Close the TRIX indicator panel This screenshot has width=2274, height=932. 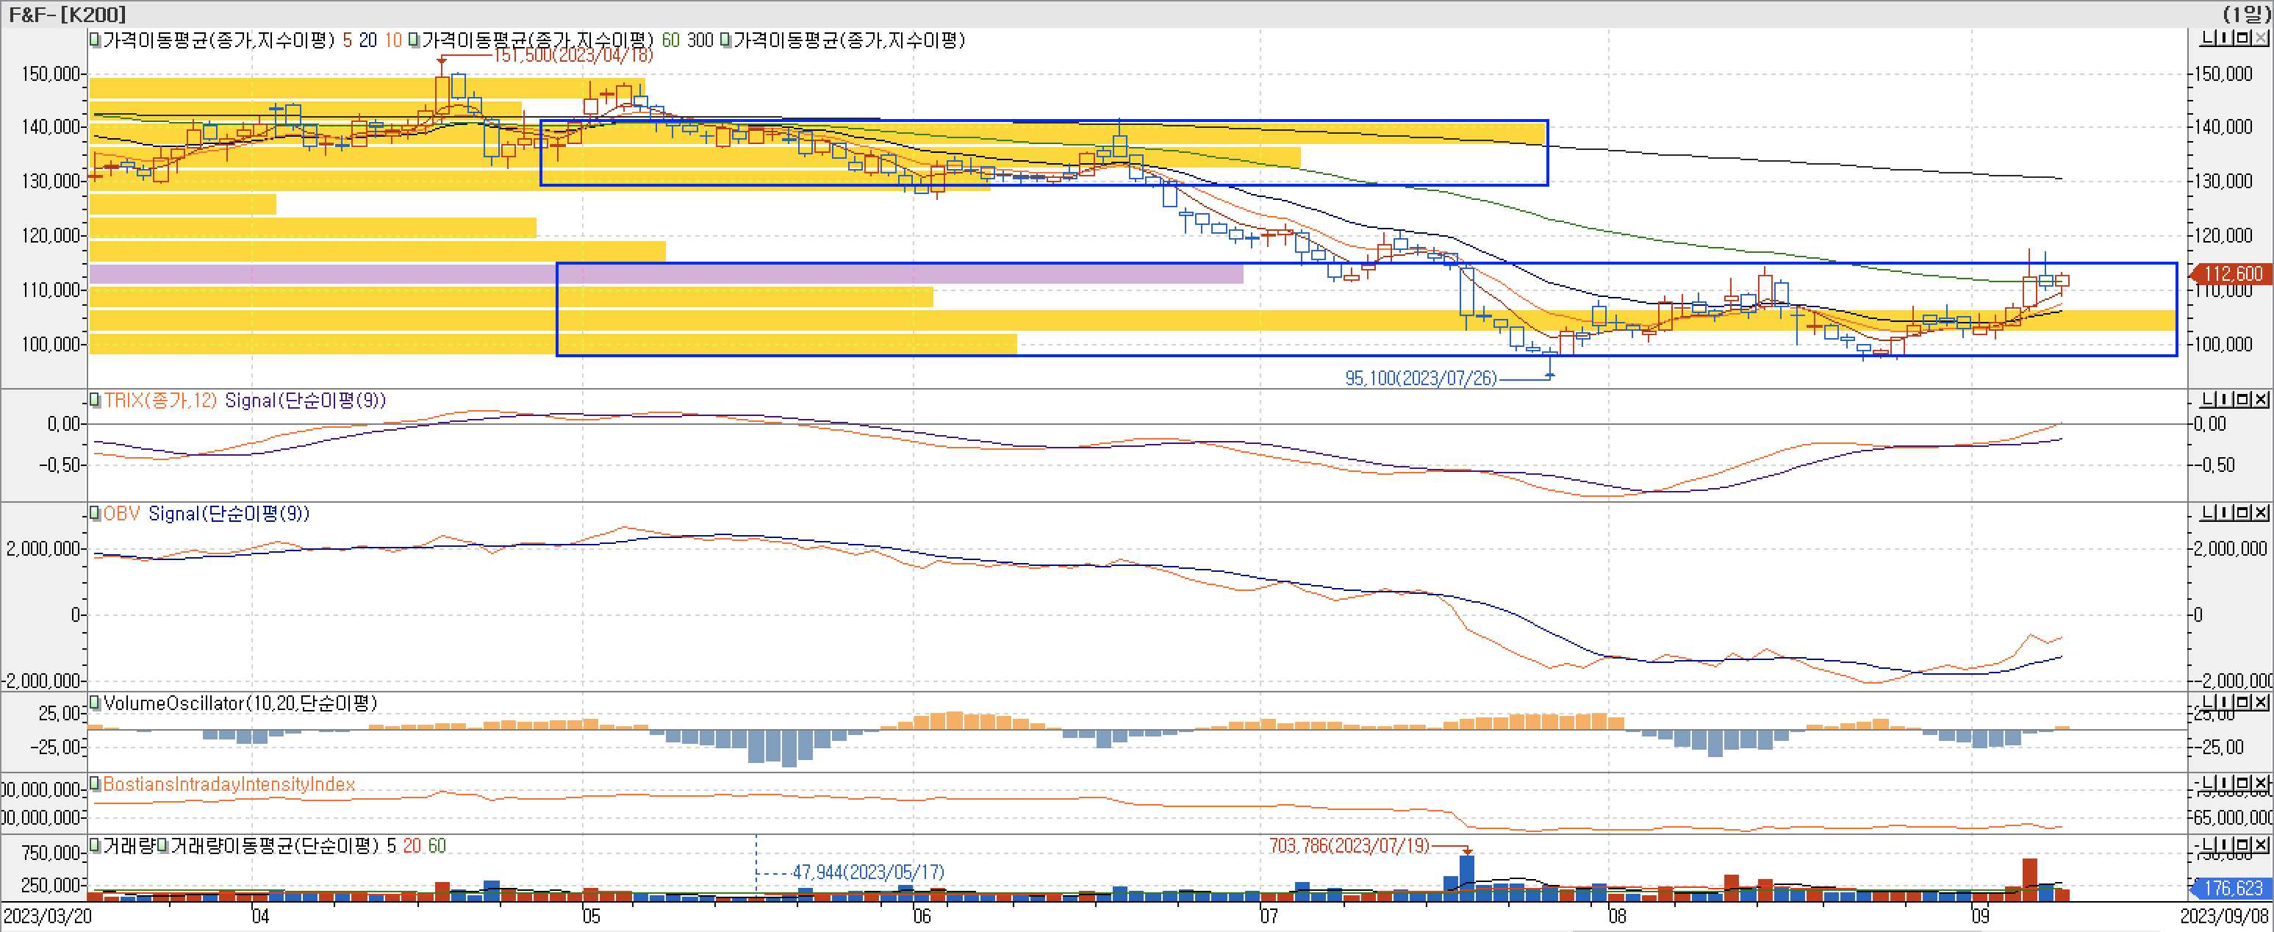(x=2261, y=399)
